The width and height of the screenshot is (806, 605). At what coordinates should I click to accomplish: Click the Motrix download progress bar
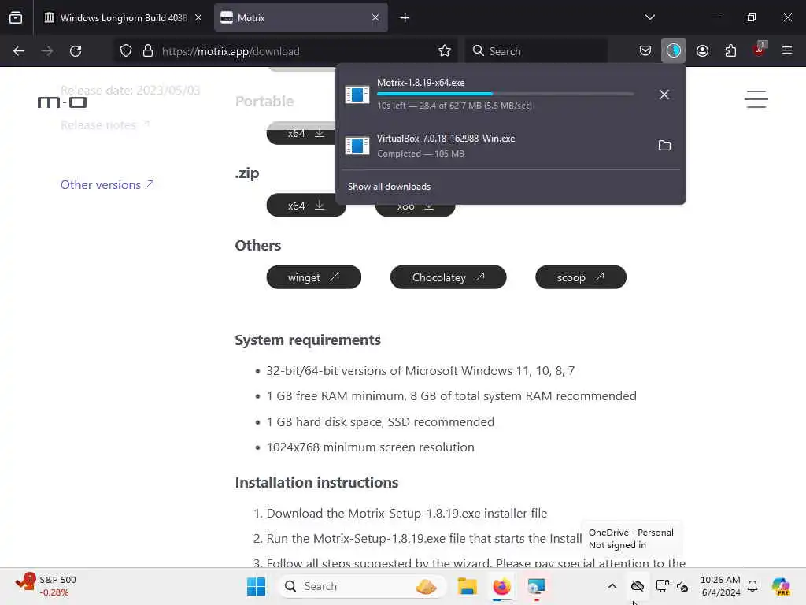[505, 95]
